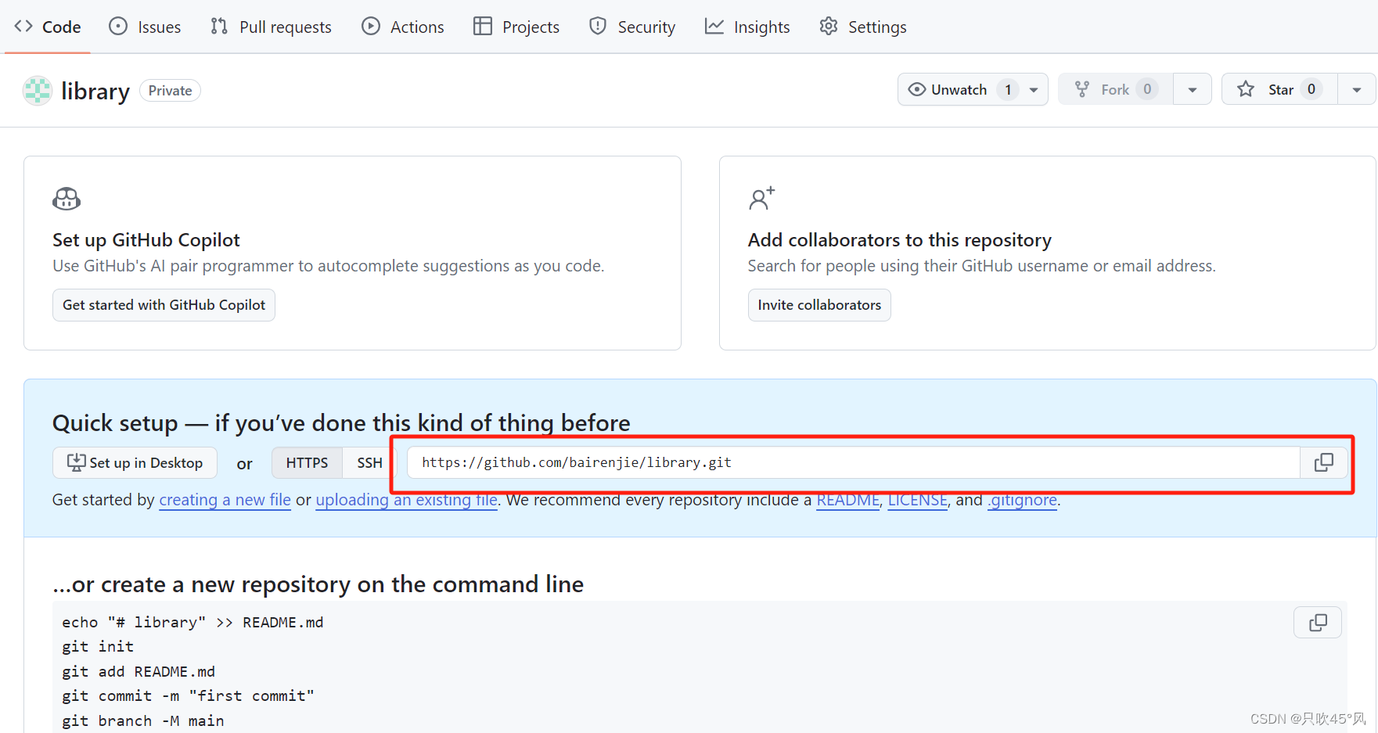Click the Code tab angle-brackets icon

[23, 26]
